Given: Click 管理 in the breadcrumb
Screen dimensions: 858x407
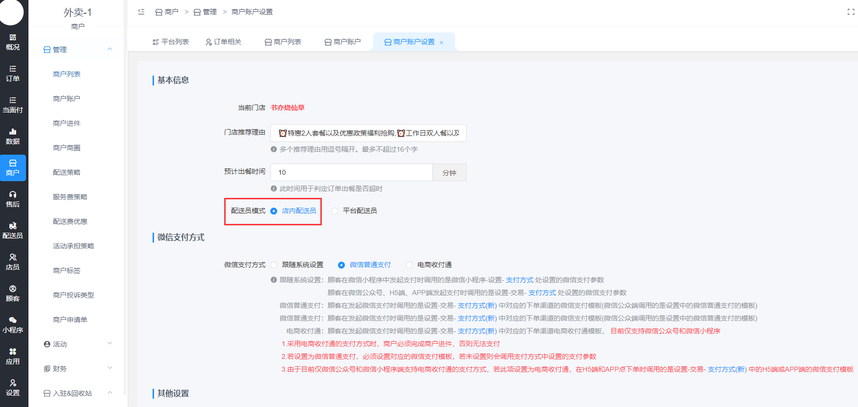Looking at the screenshot, I should 205,12.
